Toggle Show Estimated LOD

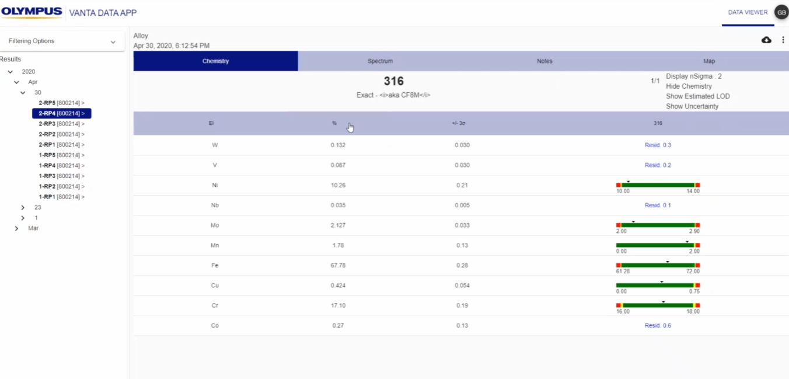(x=697, y=96)
